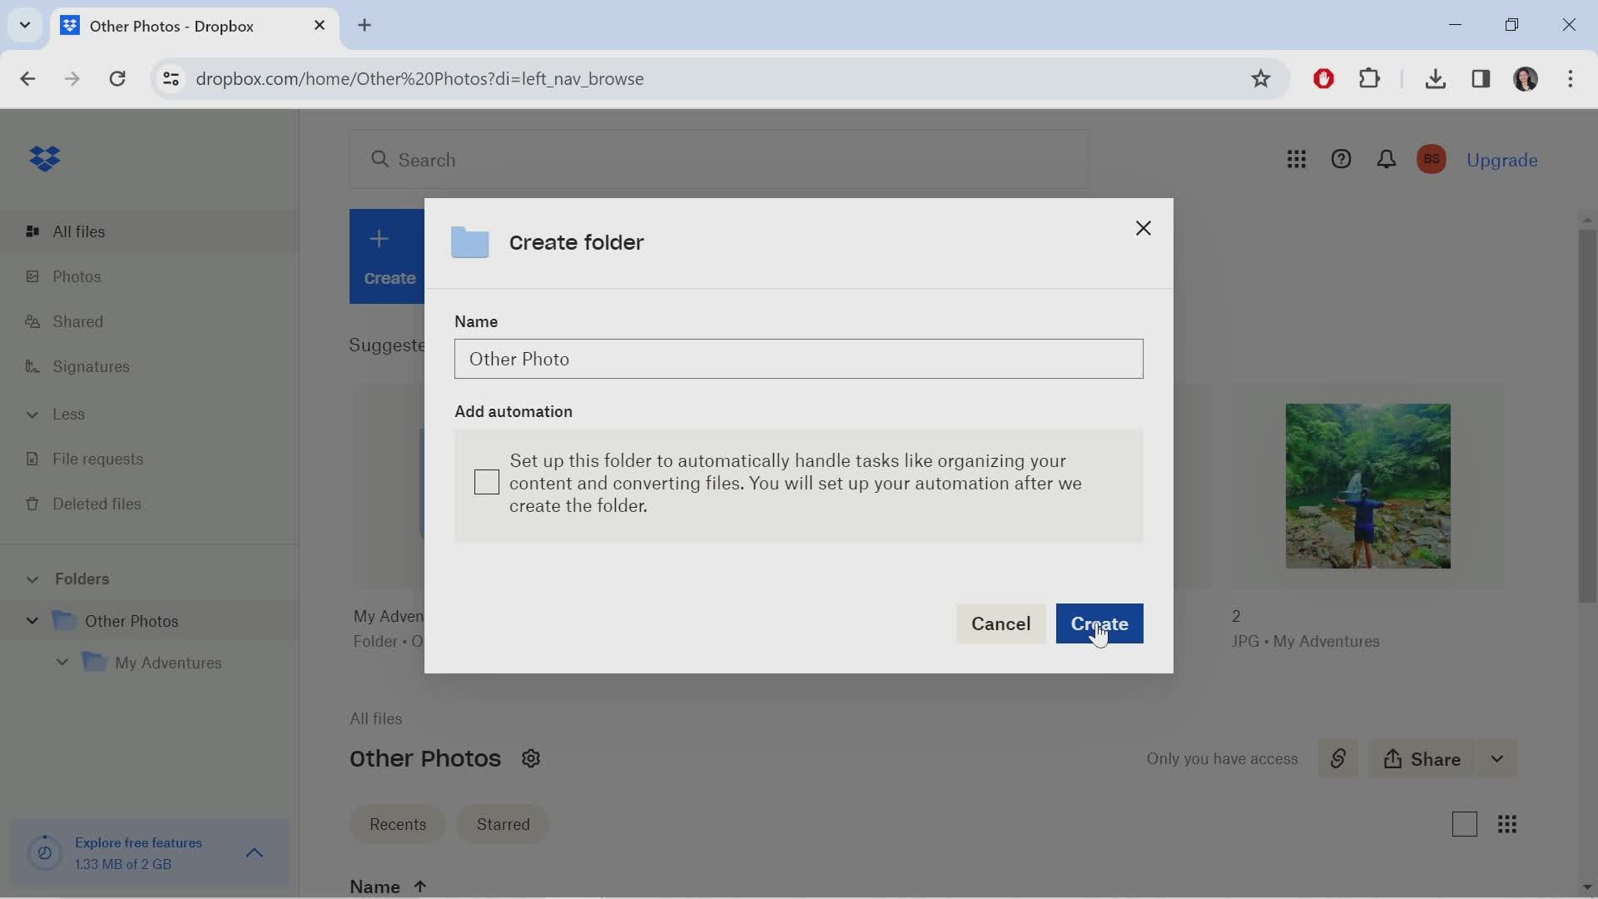Screen dimensions: 1598x899
Task: Expand the My Adventures subfolder
Action: (62, 663)
